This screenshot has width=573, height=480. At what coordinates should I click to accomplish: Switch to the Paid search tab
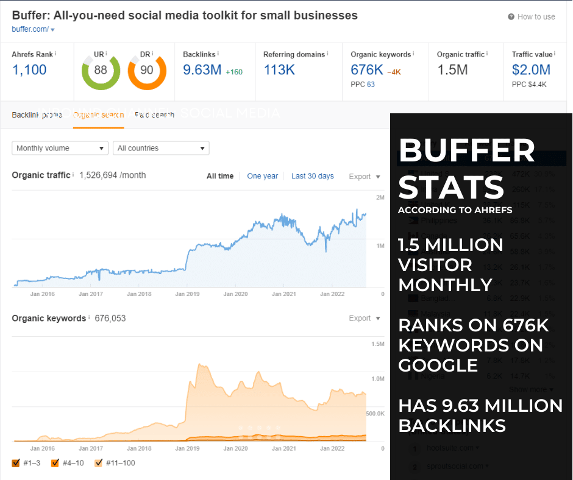(154, 115)
